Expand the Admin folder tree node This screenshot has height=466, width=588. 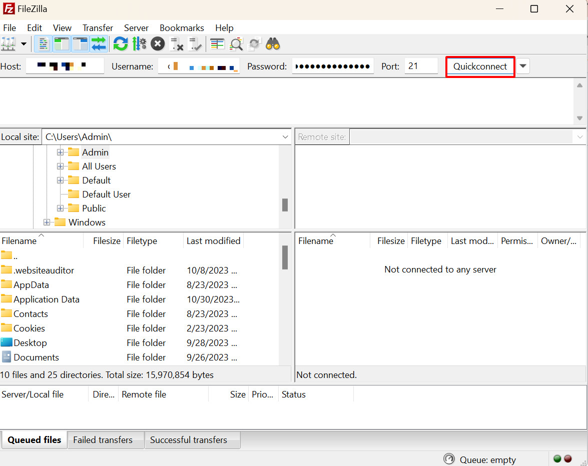pos(60,152)
